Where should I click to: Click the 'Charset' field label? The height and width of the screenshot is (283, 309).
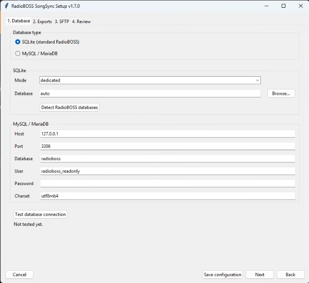tap(22, 196)
